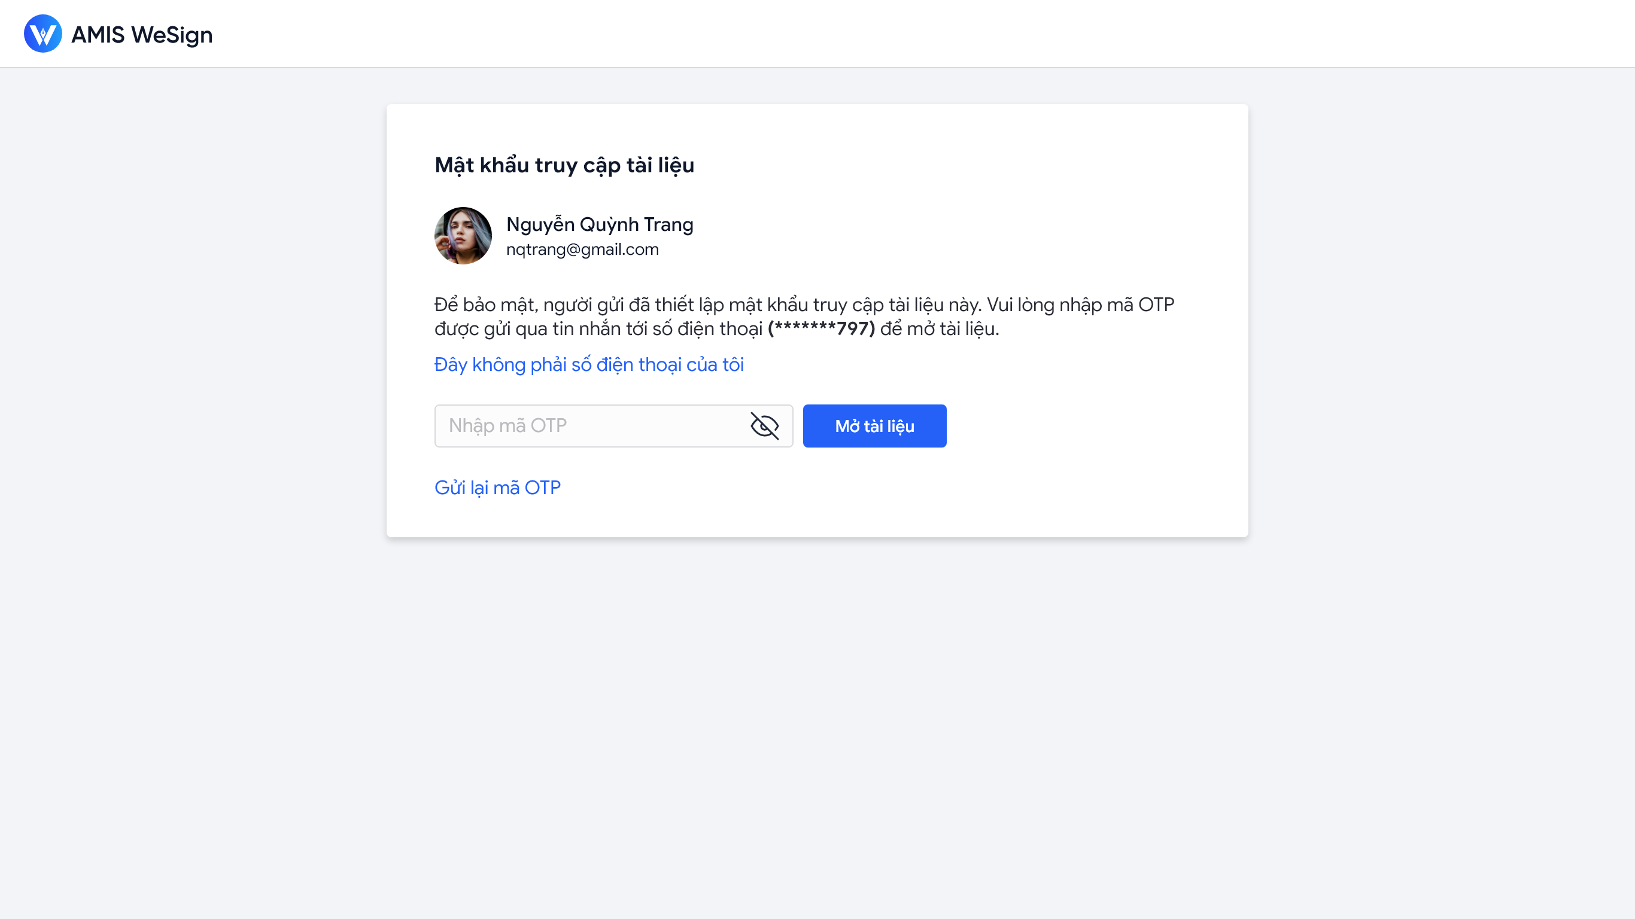Click empty area of the top header bar
Image resolution: width=1635 pixels, height=919 pixels.
point(889,34)
